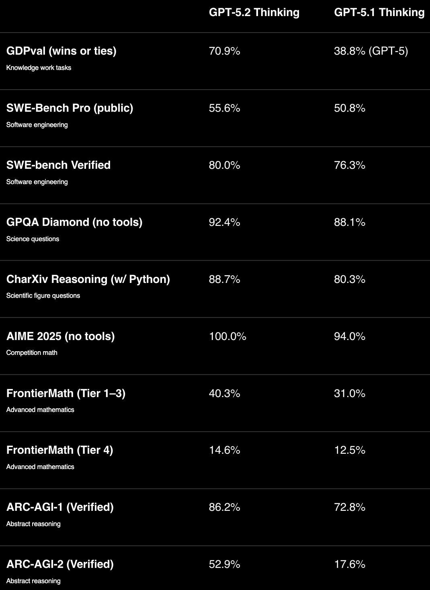The image size is (430, 590).
Task: Click the FrontierMath (Tier 4) label
Action: click(x=59, y=450)
